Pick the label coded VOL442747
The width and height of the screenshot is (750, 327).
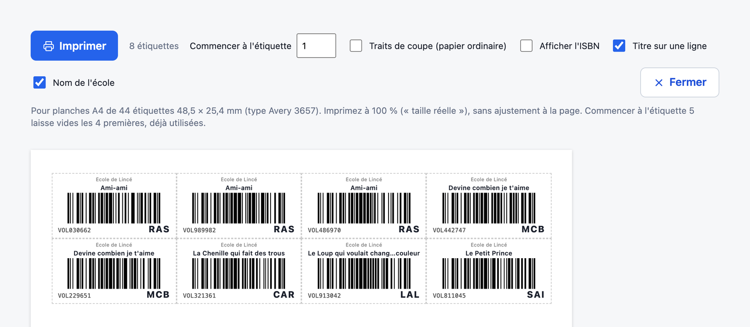489,206
